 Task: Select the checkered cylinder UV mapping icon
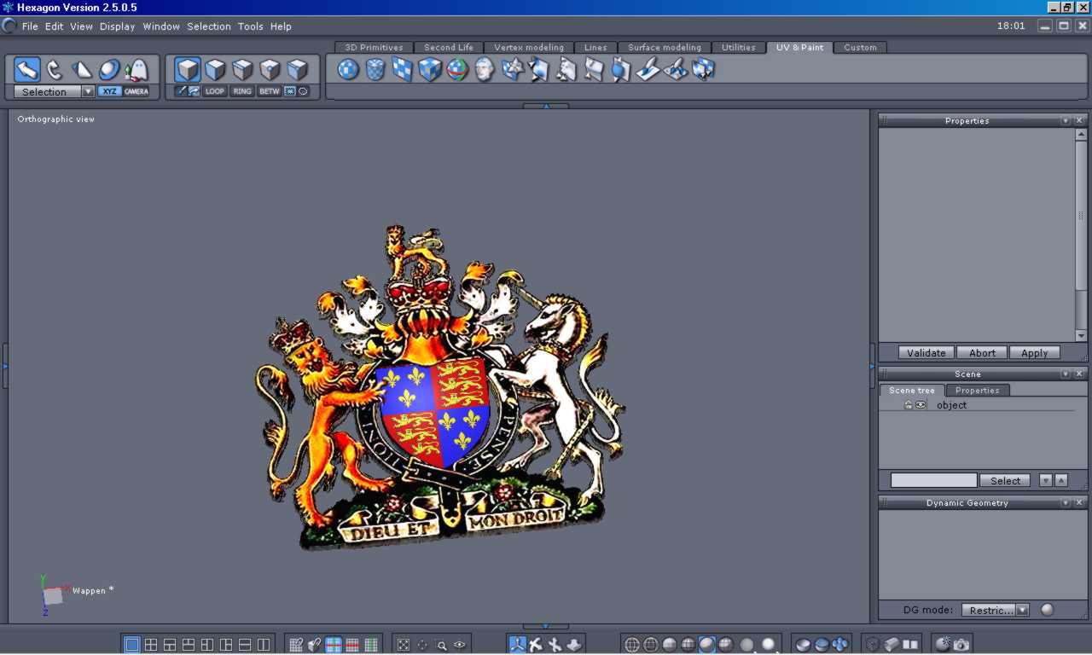click(x=375, y=69)
